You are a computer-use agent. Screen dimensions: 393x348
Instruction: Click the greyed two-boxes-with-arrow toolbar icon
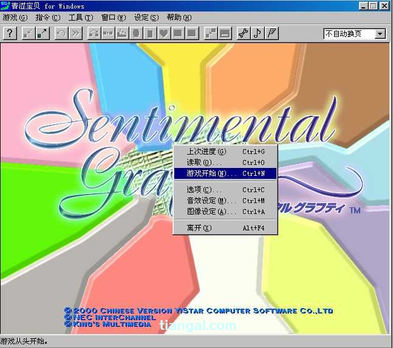(x=108, y=33)
